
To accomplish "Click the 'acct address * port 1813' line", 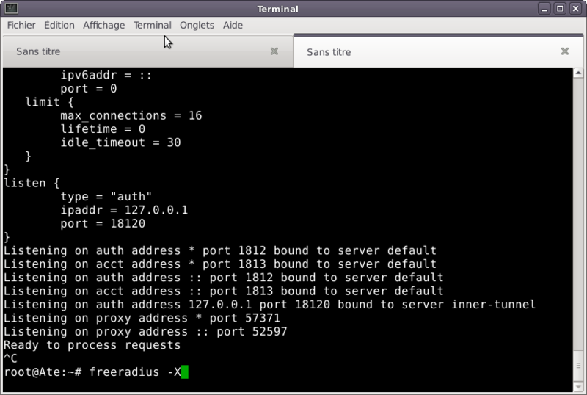I will [220, 264].
